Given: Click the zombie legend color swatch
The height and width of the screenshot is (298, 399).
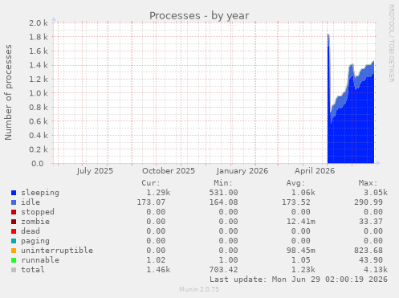Looking at the screenshot, I should [x=14, y=222].
